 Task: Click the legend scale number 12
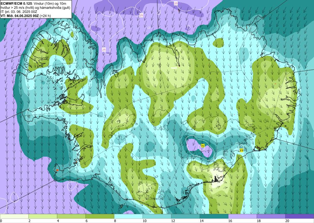click(173, 221)
